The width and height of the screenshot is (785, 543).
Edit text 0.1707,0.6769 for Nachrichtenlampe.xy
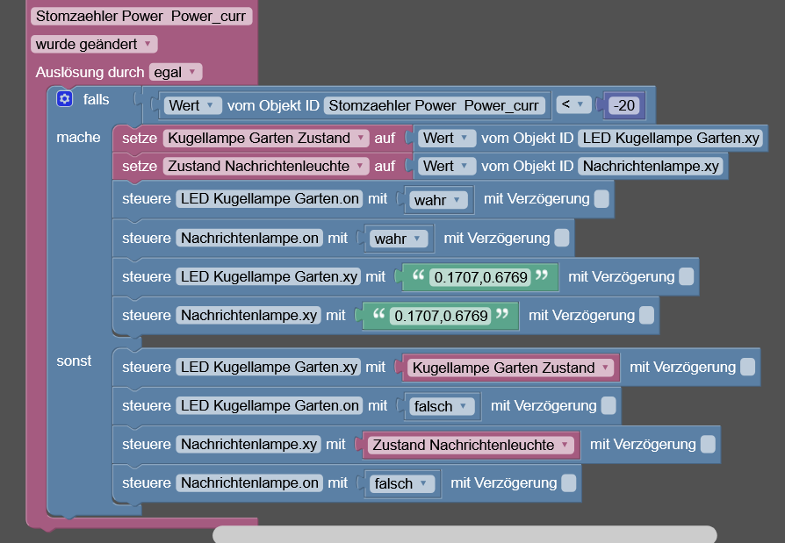(441, 316)
